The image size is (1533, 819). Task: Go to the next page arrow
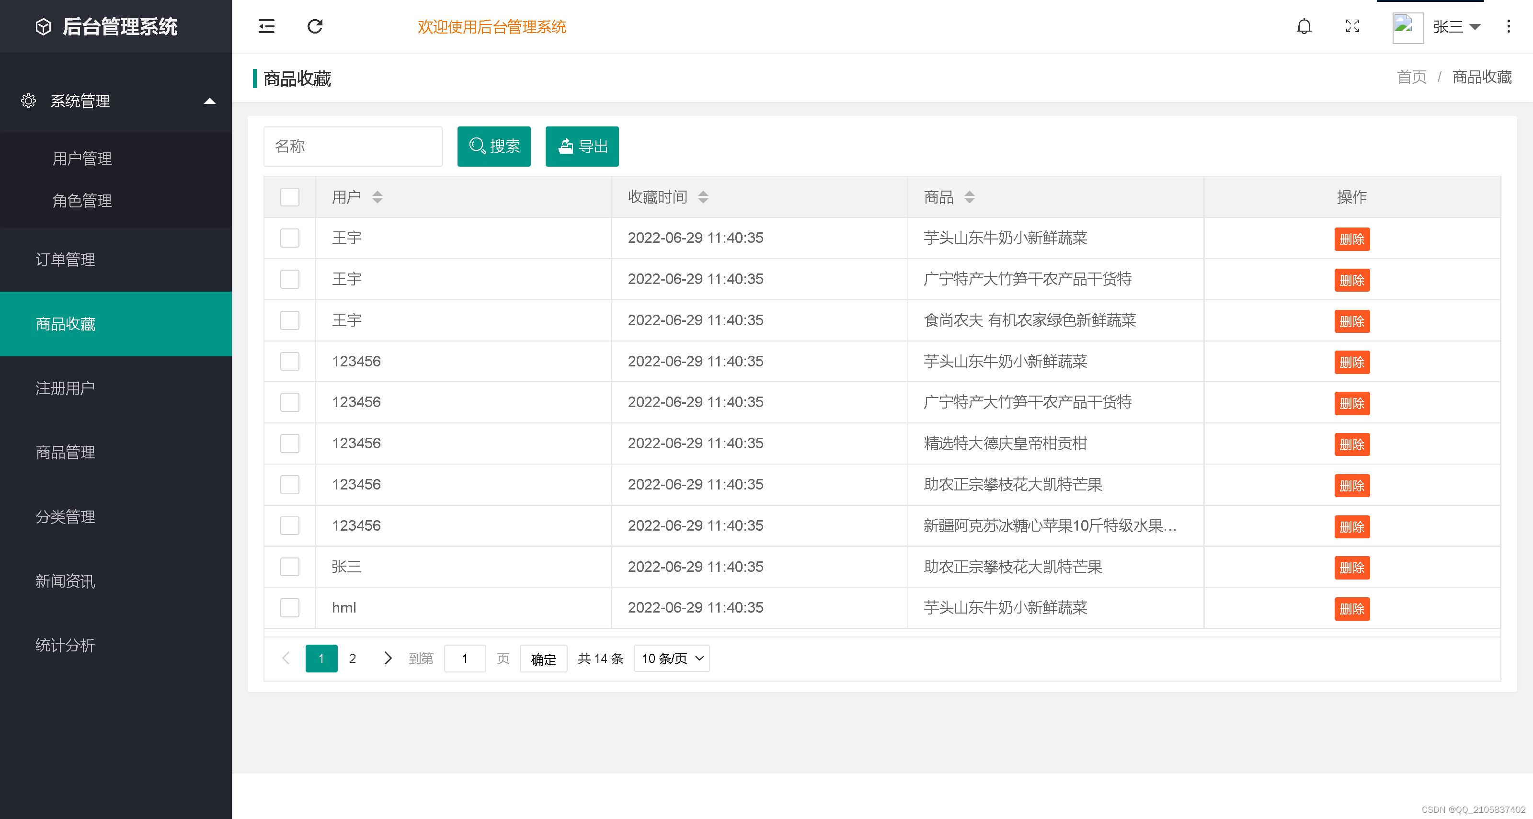tap(388, 658)
